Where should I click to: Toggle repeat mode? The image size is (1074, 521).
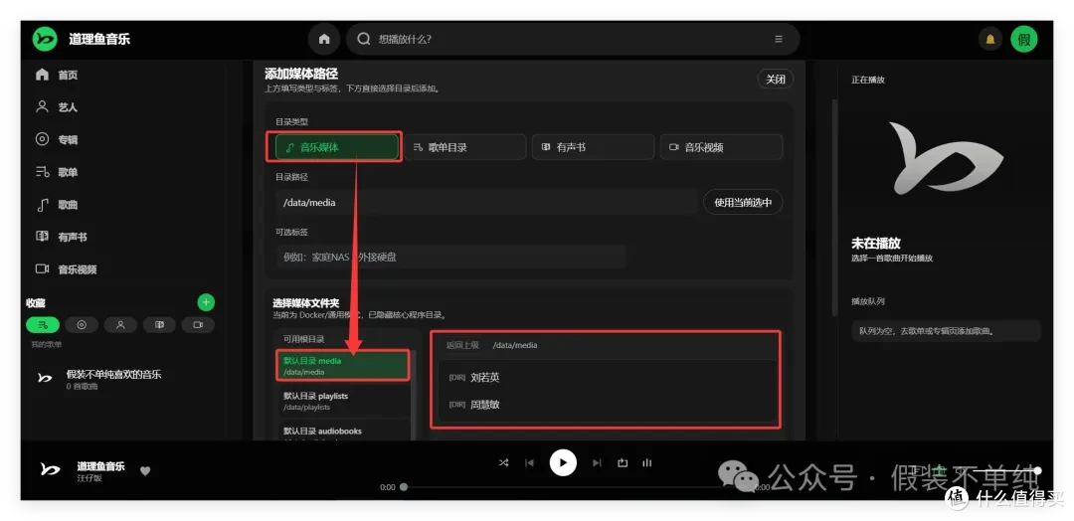tap(622, 462)
